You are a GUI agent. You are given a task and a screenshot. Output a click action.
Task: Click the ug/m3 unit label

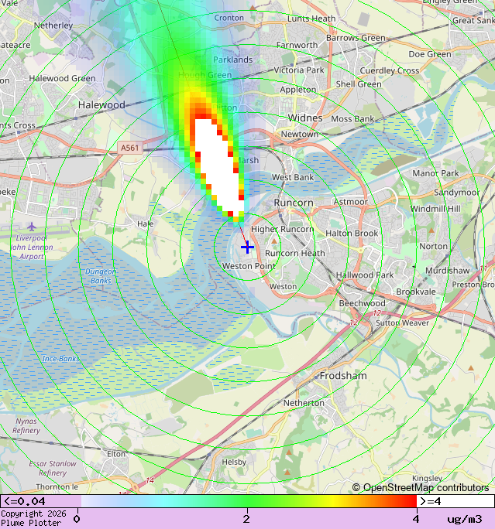tap(464, 519)
